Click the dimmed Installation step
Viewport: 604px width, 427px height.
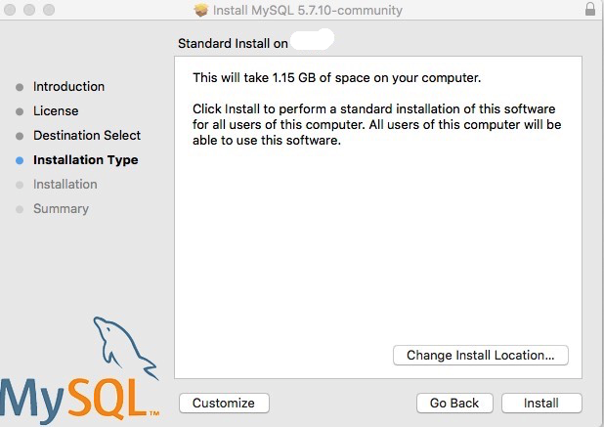65,185
